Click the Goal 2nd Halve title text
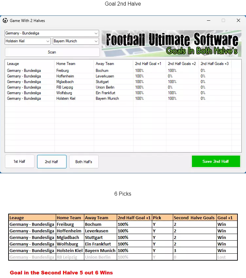The image size is (246, 278). (x=123, y=4)
